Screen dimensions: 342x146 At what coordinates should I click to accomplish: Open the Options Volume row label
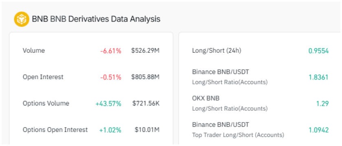(46, 103)
